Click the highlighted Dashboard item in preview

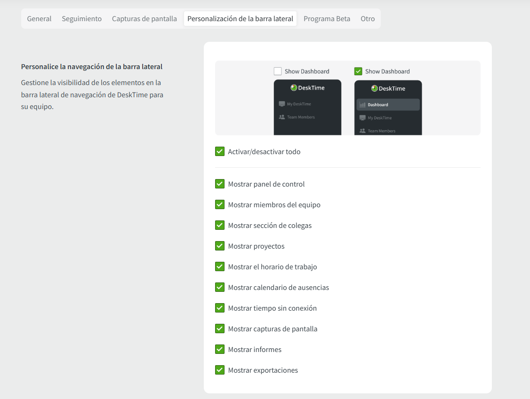[388, 105]
